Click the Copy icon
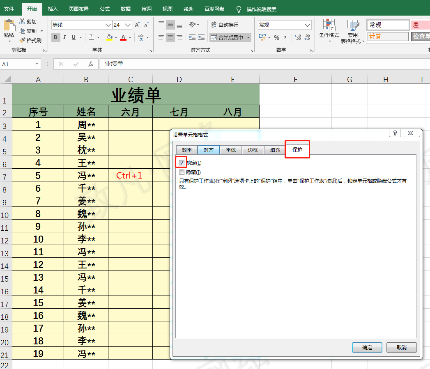 click(x=22, y=31)
